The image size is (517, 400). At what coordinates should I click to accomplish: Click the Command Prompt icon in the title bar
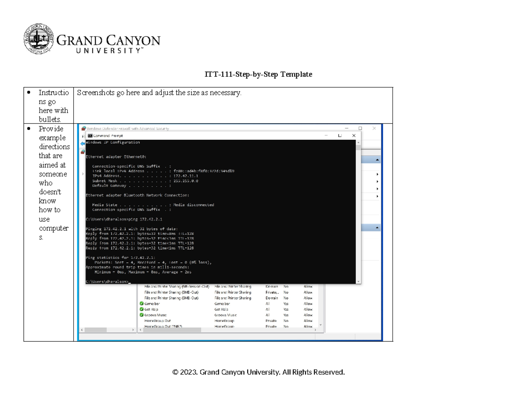[89, 135]
